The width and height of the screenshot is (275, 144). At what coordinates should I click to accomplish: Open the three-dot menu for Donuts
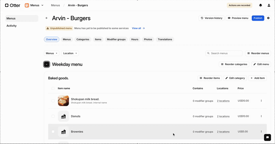click(261, 116)
